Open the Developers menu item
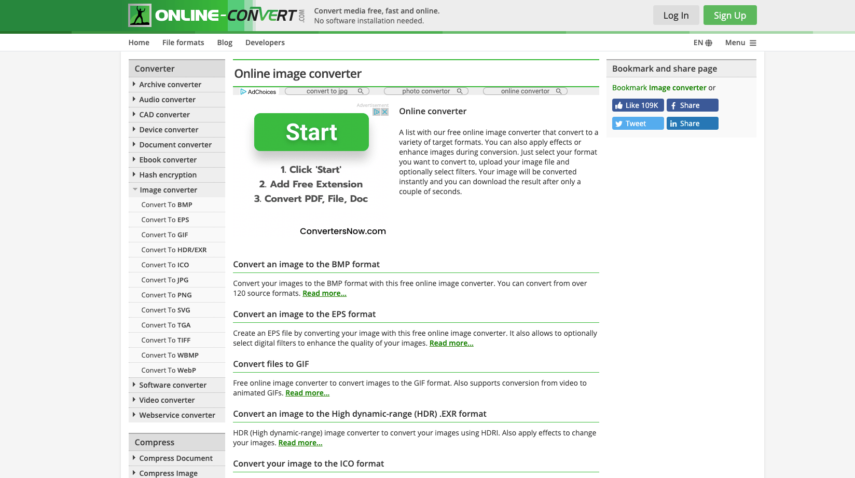855x478 pixels. click(x=265, y=43)
